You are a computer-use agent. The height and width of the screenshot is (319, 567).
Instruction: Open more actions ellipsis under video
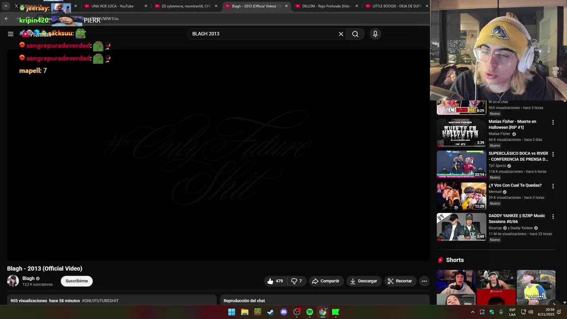pos(424,281)
